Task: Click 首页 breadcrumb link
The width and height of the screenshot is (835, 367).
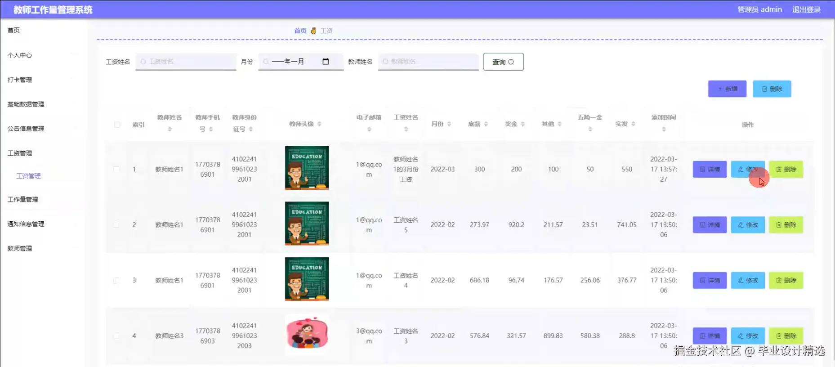Action: click(300, 31)
